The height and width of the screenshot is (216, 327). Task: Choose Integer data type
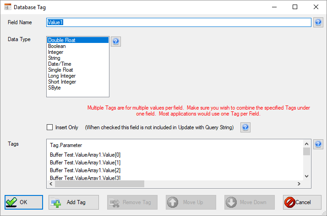[56, 52]
